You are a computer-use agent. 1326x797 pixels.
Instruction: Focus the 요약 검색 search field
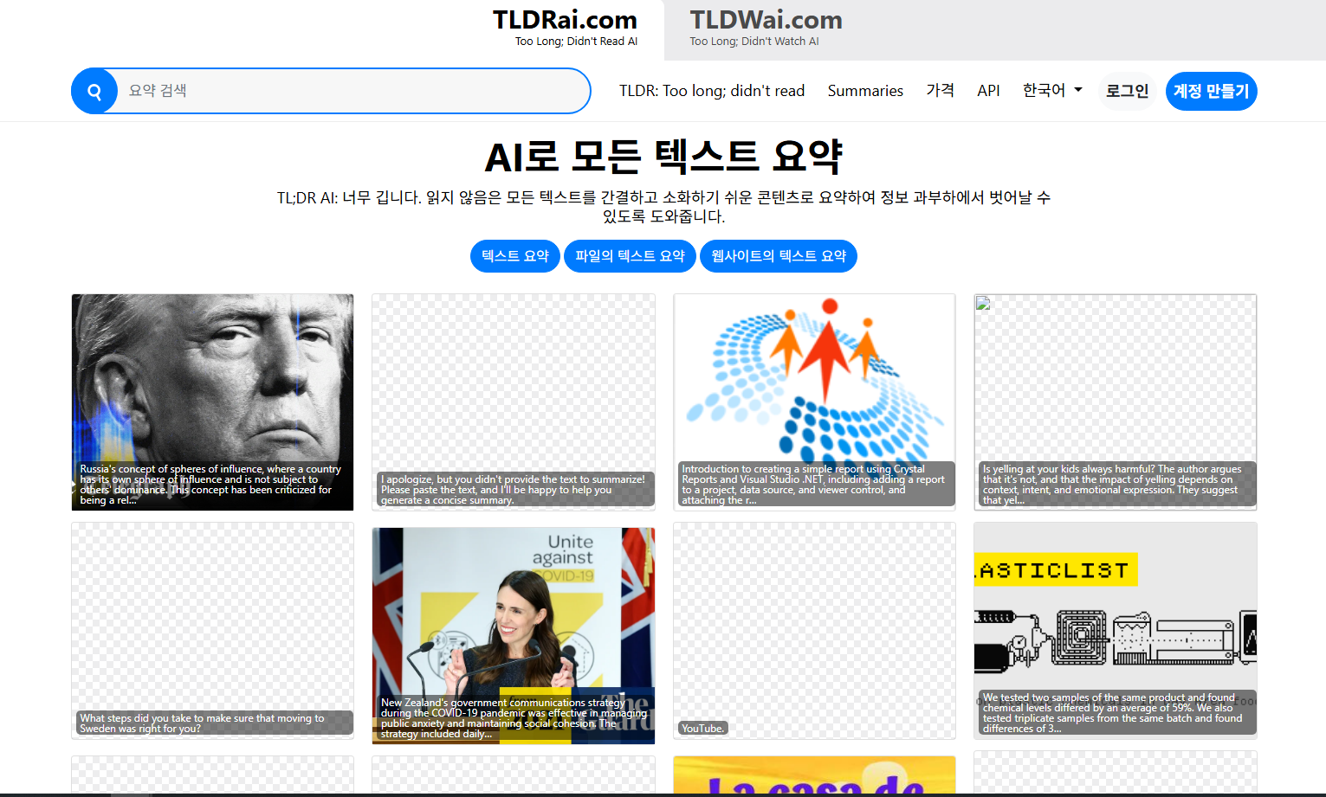(353, 91)
